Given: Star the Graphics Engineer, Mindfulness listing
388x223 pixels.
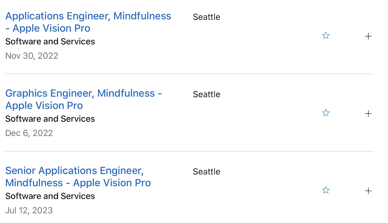Looking at the screenshot, I should pos(326,113).
